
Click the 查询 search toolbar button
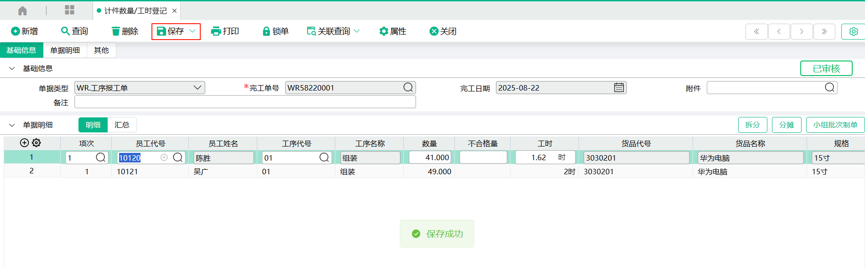[74, 31]
